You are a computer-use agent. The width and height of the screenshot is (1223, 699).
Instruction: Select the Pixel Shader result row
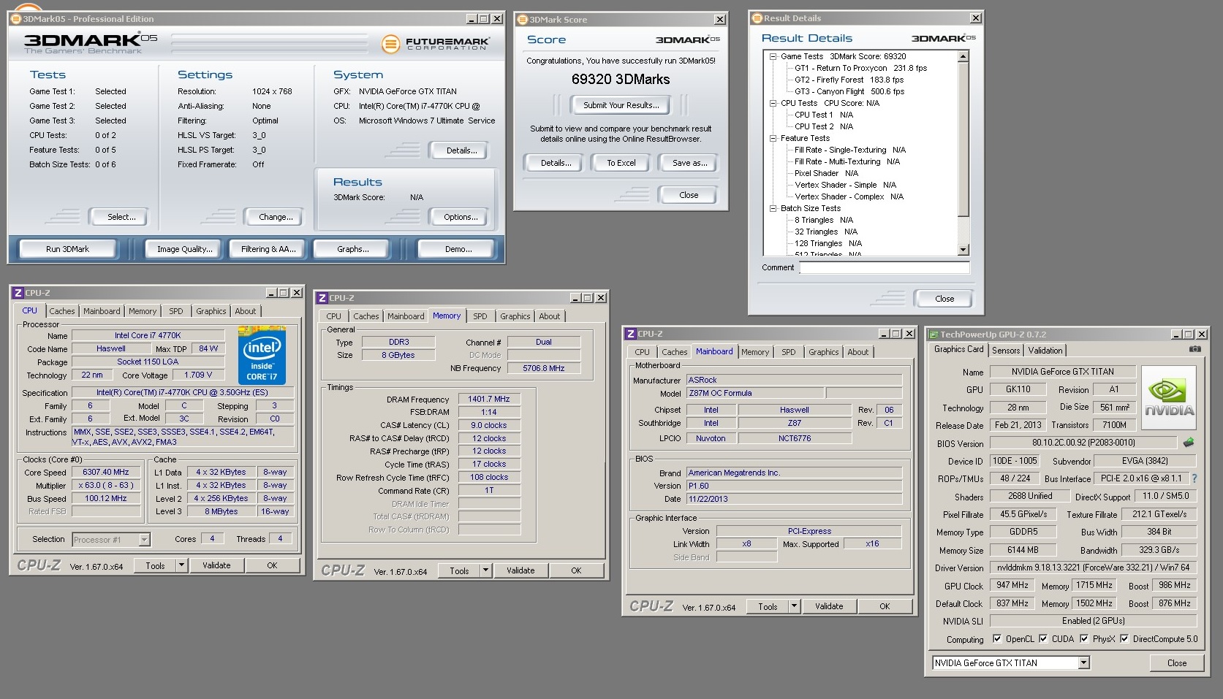pos(826,173)
